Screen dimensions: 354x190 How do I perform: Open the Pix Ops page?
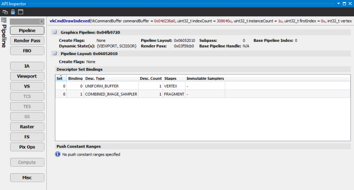(x=27, y=147)
